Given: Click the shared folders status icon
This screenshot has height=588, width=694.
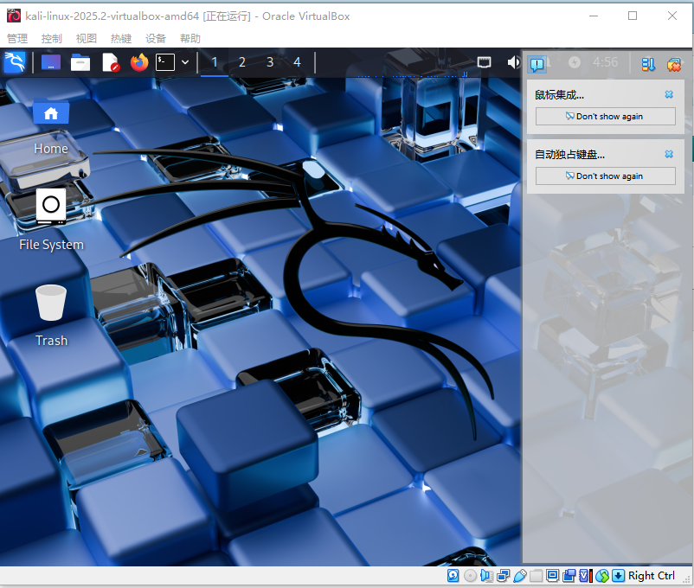Looking at the screenshot, I should tap(536, 576).
